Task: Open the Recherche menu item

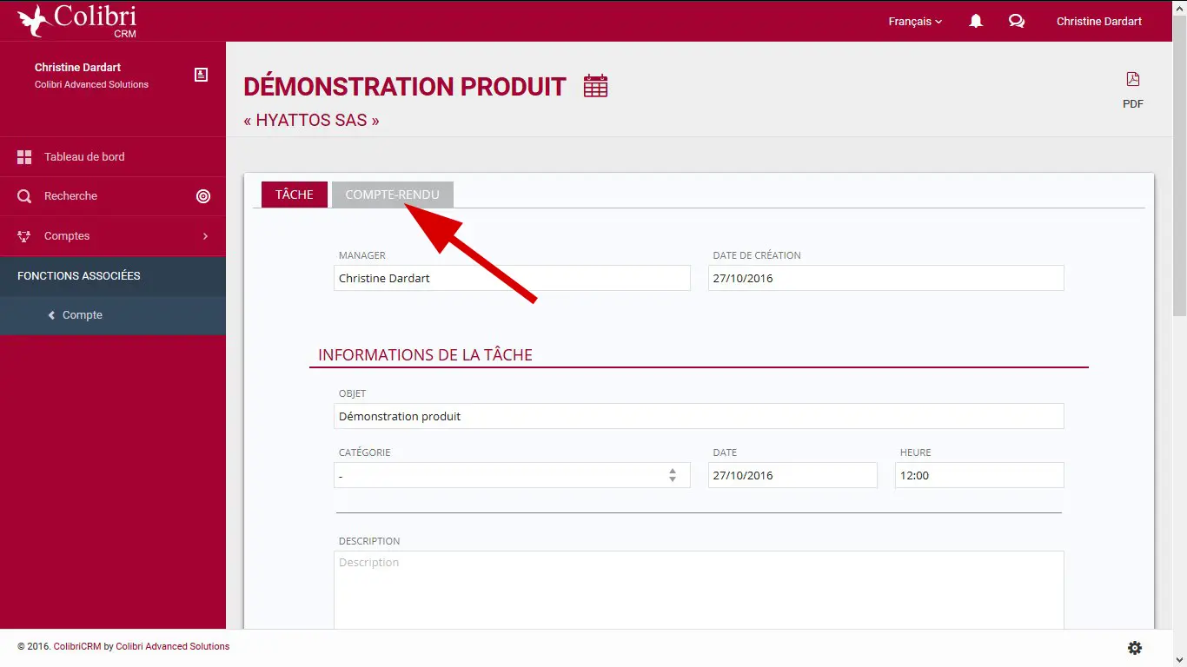Action: 113,196
